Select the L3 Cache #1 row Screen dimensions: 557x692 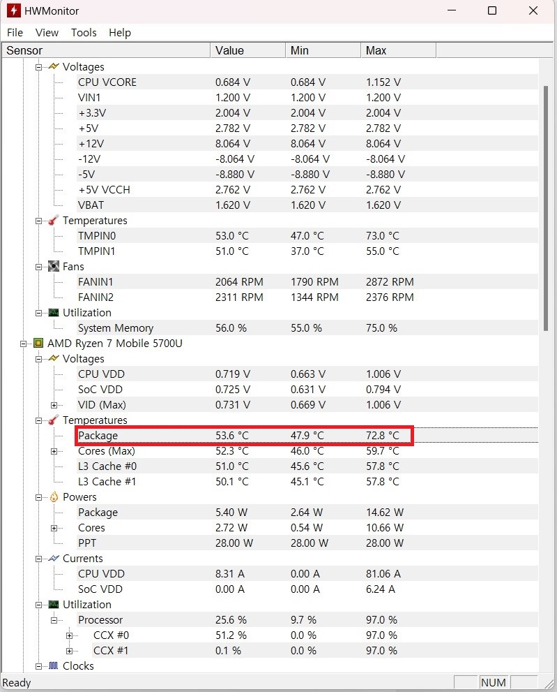(x=307, y=482)
